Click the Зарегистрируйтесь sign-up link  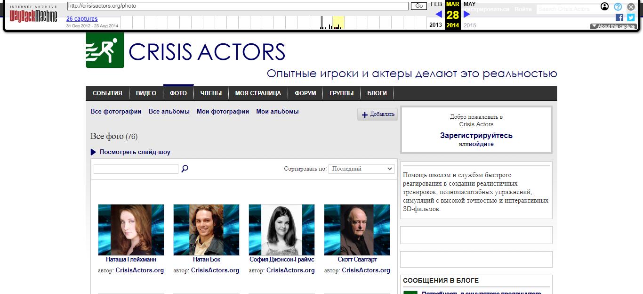(x=476, y=136)
